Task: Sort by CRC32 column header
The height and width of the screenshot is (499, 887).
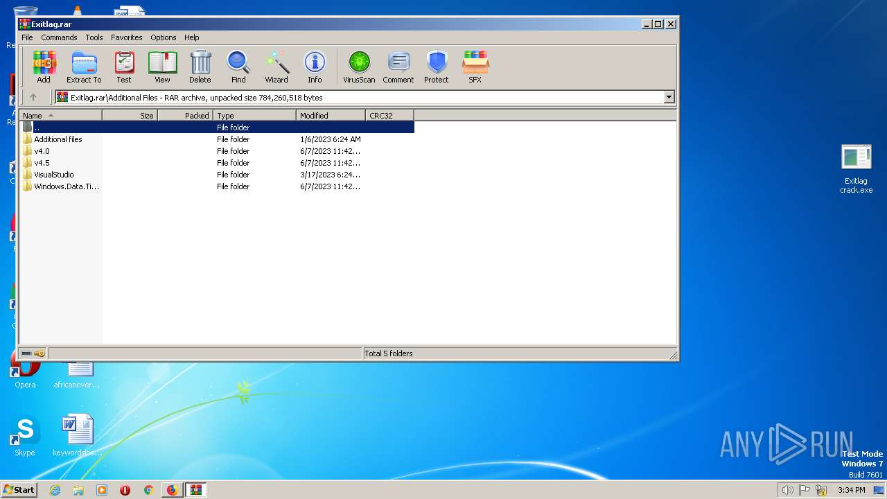Action: 389,116
